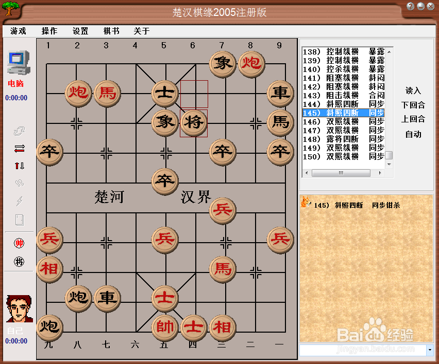The height and width of the screenshot is (364, 439).
Task: Click the help question mark button
Action: coord(411,6)
